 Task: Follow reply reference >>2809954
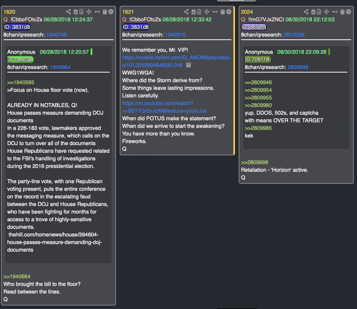(x=258, y=90)
